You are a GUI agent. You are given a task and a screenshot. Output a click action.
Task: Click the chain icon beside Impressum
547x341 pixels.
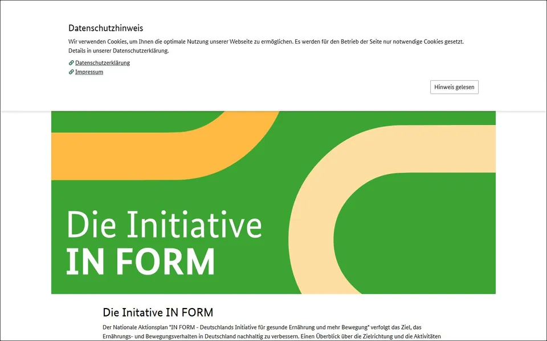71,72
